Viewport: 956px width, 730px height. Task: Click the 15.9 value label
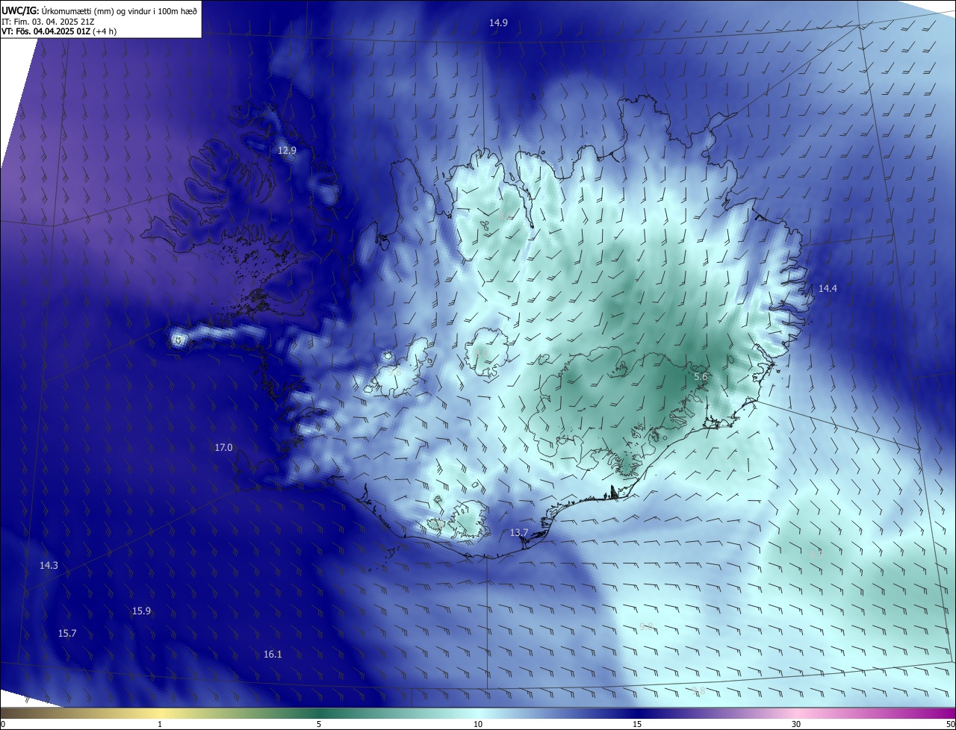coord(141,611)
